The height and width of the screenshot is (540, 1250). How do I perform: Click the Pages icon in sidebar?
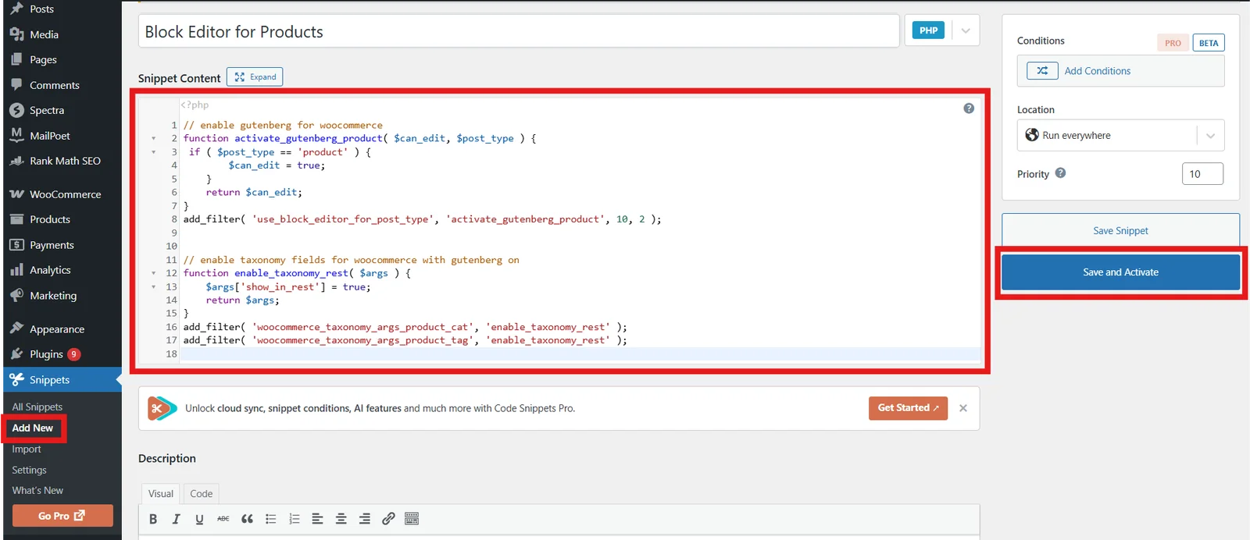(x=16, y=59)
